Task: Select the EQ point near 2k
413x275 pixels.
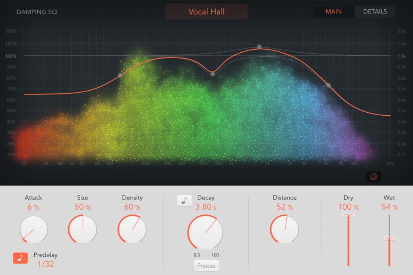Action: (259, 47)
